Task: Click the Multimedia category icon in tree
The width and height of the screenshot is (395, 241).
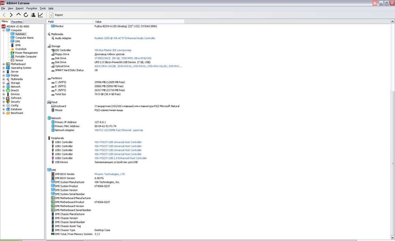Action: (x=8, y=79)
